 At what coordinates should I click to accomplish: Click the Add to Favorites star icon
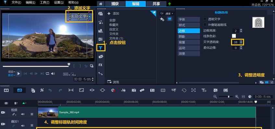[x=162, y=19]
